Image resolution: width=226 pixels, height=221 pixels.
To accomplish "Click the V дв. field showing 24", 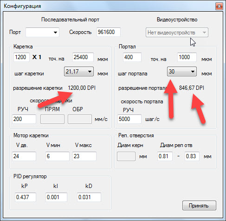I will point(24,156).
